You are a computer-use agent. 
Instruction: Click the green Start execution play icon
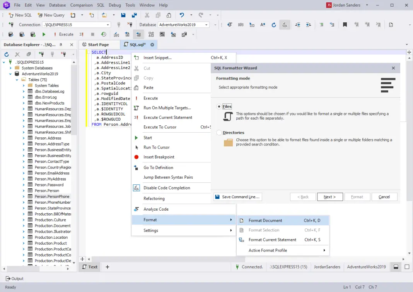click(x=44, y=34)
